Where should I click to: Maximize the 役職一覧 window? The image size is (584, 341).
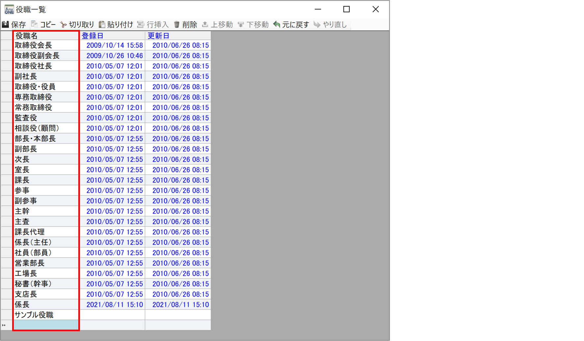[x=346, y=9]
